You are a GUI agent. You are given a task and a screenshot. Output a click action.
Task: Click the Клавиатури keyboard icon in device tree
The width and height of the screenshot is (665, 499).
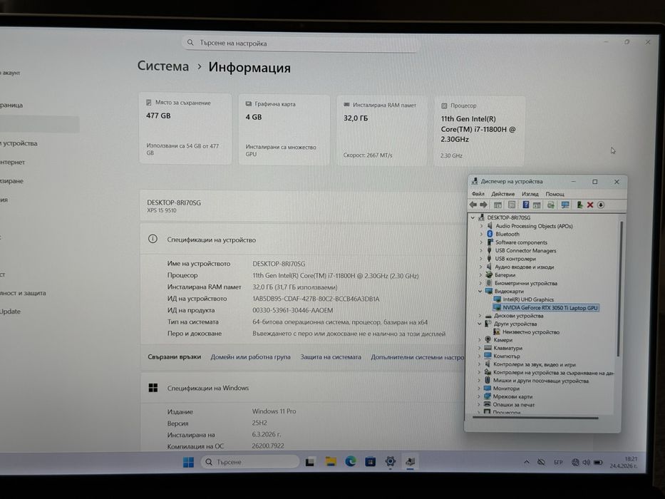(488, 348)
